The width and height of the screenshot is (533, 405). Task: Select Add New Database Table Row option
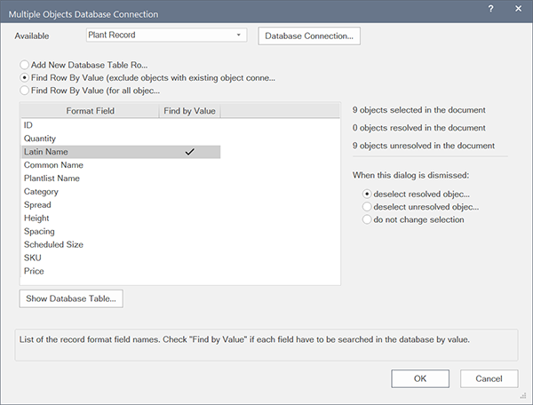[25, 65]
